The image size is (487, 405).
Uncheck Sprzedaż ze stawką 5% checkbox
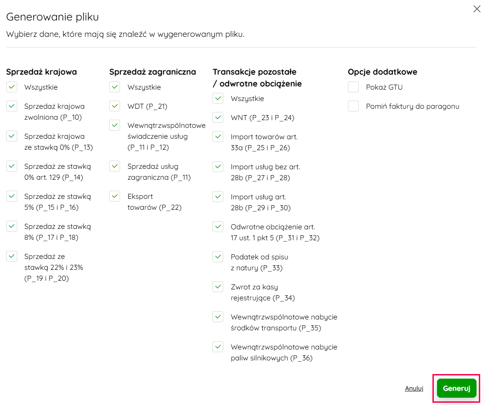12,196
